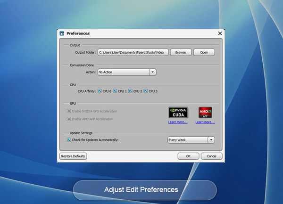283x204 pixels.
Task: Click the 'CPU Affinity:' label
Action: pyautogui.click(x=87, y=91)
